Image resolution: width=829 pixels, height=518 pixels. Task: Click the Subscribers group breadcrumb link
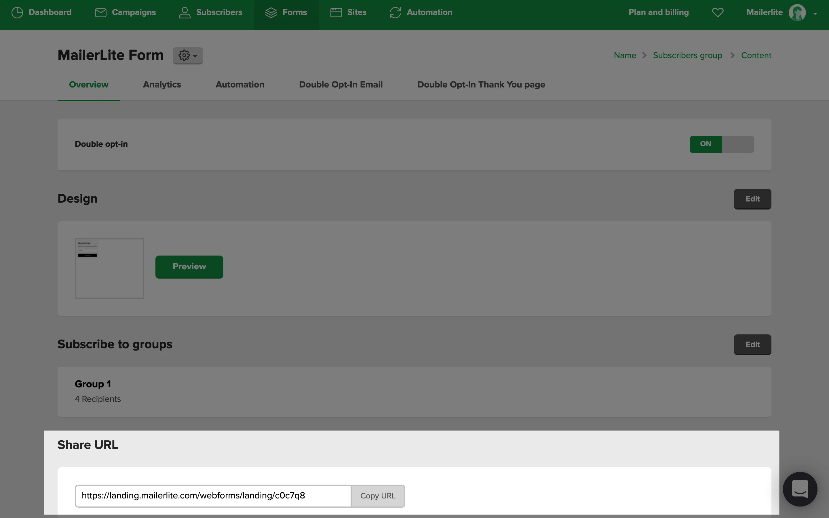click(687, 56)
